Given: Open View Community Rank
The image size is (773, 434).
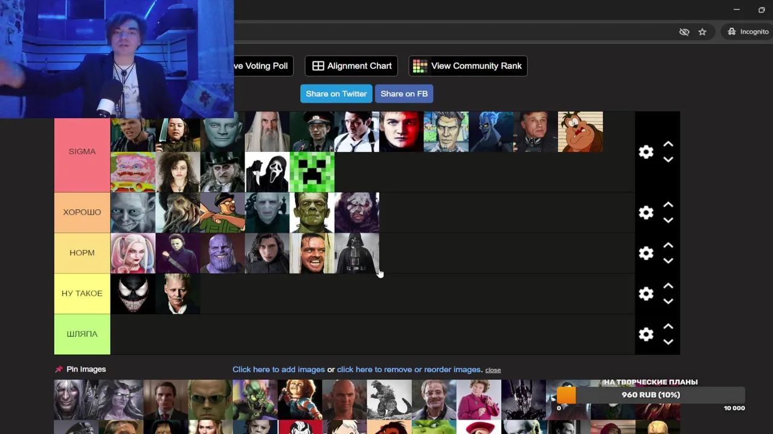Looking at the screenshot, I should pyautogui.click(x=468, y=66).
